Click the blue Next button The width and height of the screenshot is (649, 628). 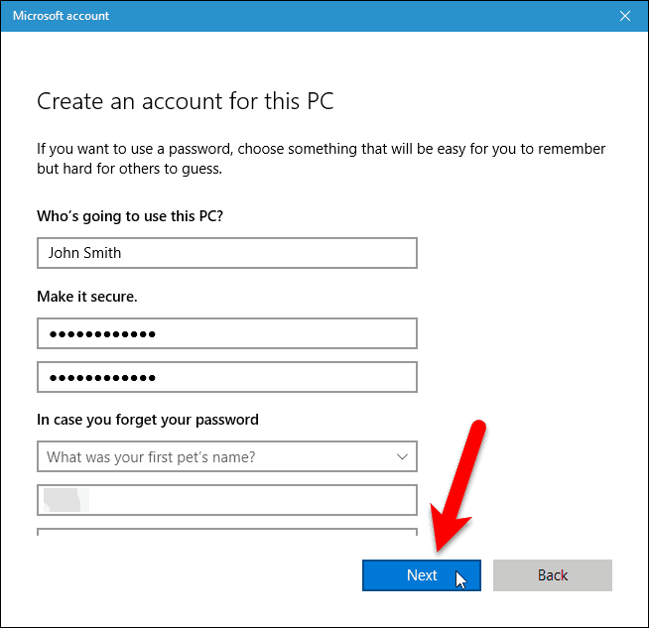coord(422,575)
